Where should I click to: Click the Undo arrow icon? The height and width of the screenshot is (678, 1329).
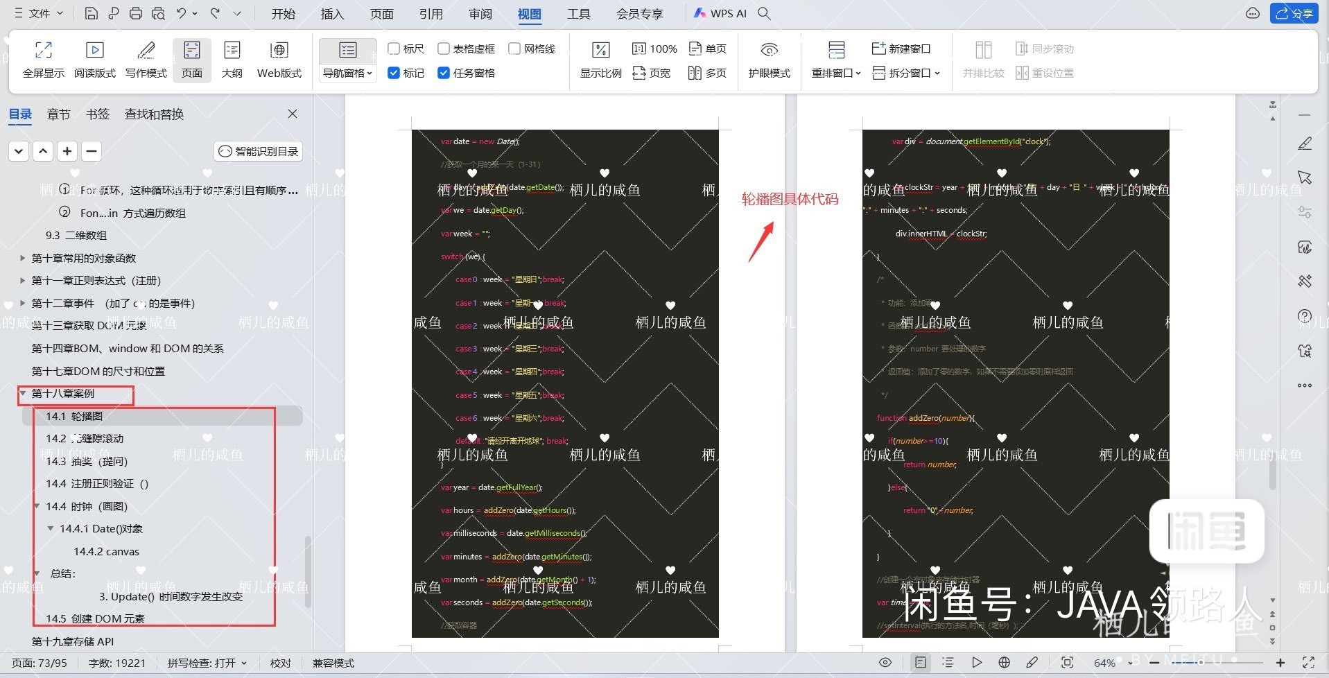[182, 13]
